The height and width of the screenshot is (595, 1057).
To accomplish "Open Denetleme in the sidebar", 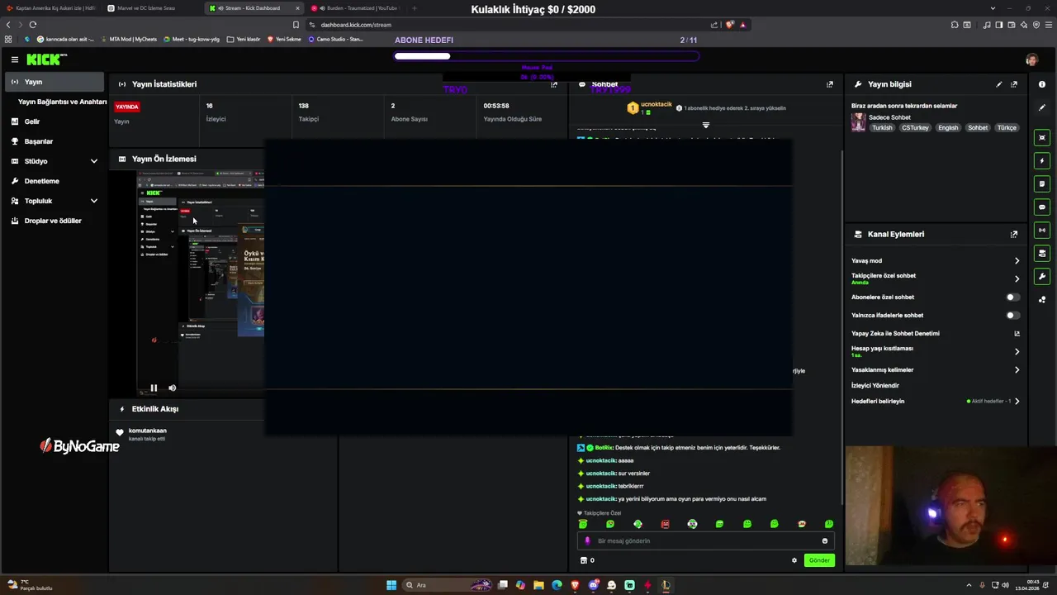I will [55, 181].
